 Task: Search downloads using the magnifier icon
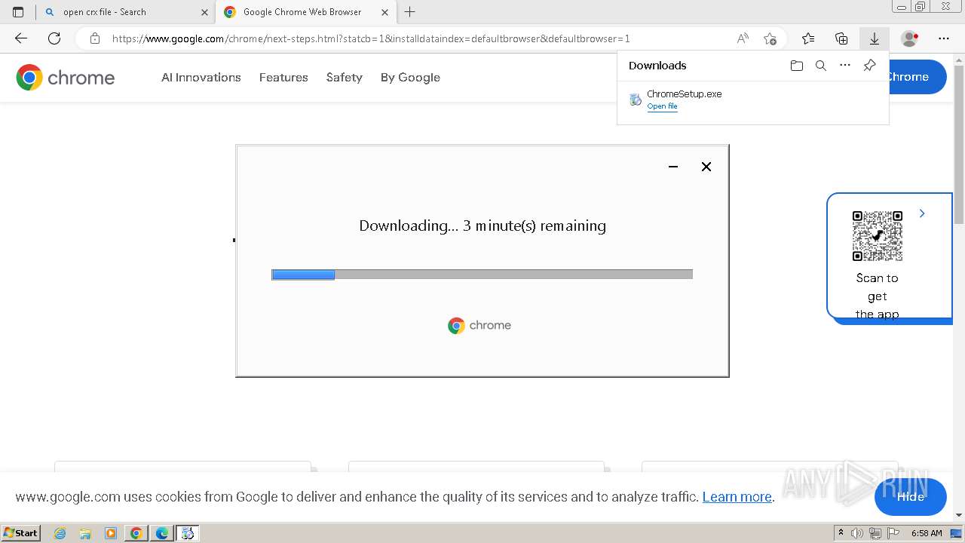(821, 66)
